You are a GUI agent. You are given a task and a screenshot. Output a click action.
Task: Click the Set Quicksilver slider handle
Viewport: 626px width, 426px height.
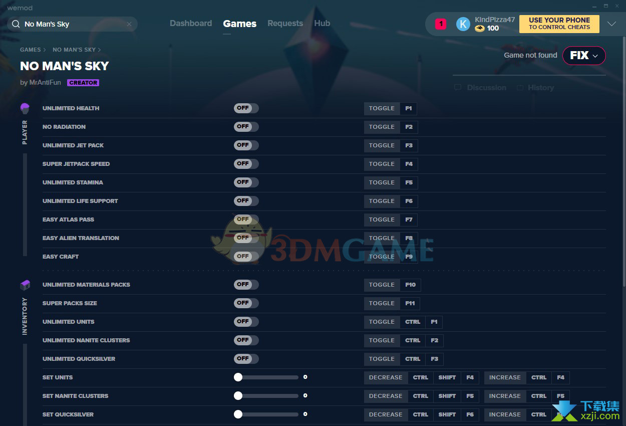pyautogui.click(x=238, y=414)
